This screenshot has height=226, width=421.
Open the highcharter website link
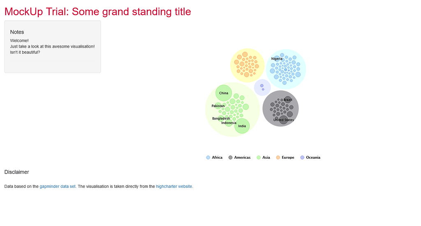[x=174, y=186]
